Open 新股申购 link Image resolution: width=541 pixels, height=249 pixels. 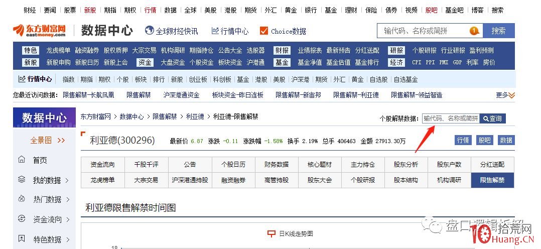tap(58, 63)
